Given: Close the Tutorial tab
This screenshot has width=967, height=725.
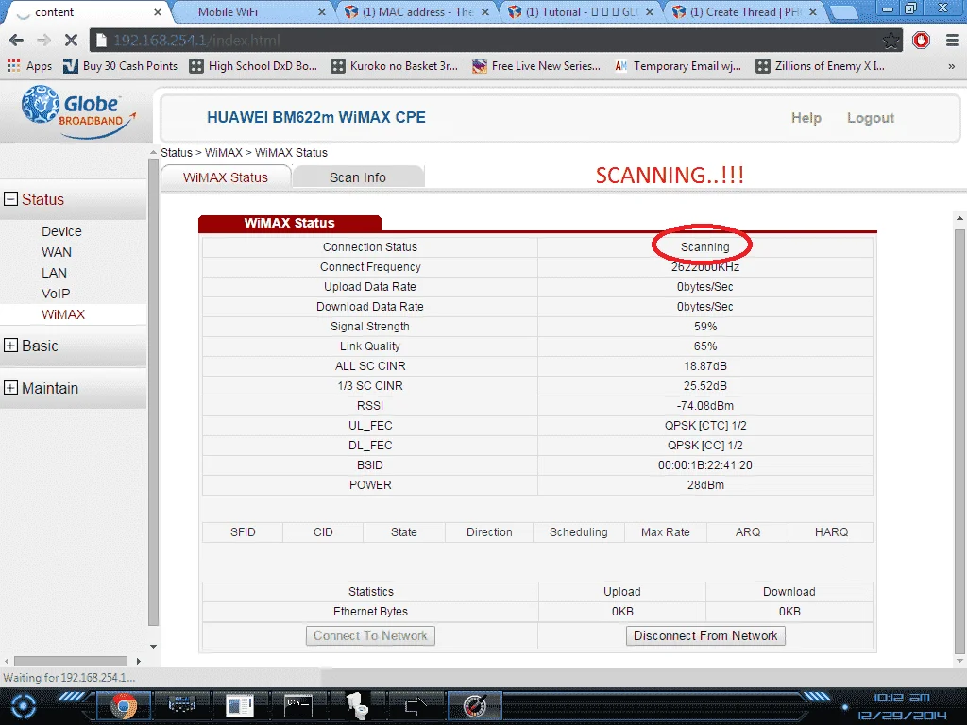Looking at the screenshot, I should [x=650, y=11].
